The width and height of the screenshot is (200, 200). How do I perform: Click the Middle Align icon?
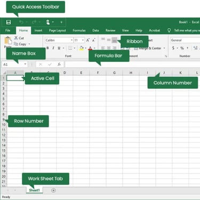click(x=109, y=39)
